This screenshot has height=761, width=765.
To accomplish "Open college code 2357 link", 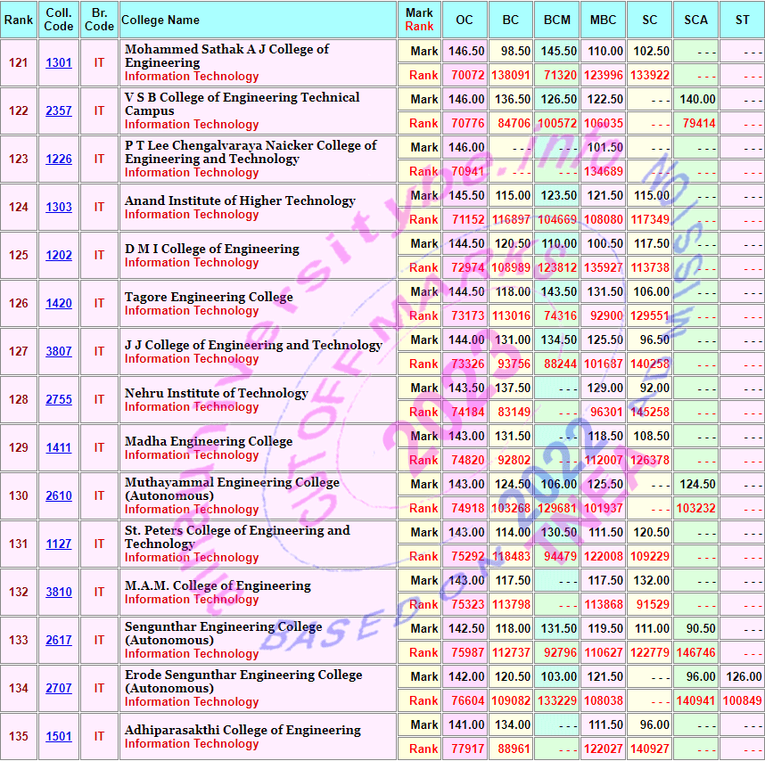I will (x=59, y=111).
